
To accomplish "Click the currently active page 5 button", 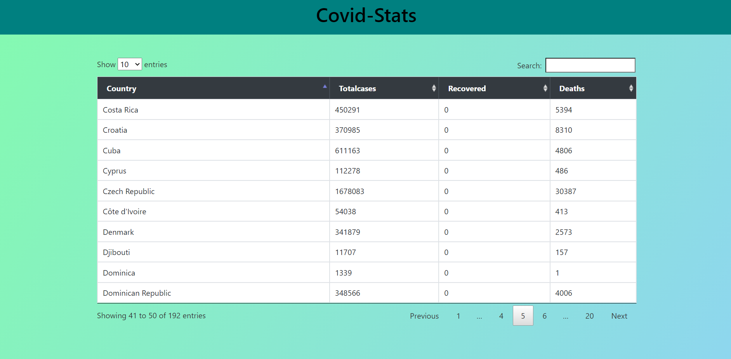I will (x=523, y=316).
